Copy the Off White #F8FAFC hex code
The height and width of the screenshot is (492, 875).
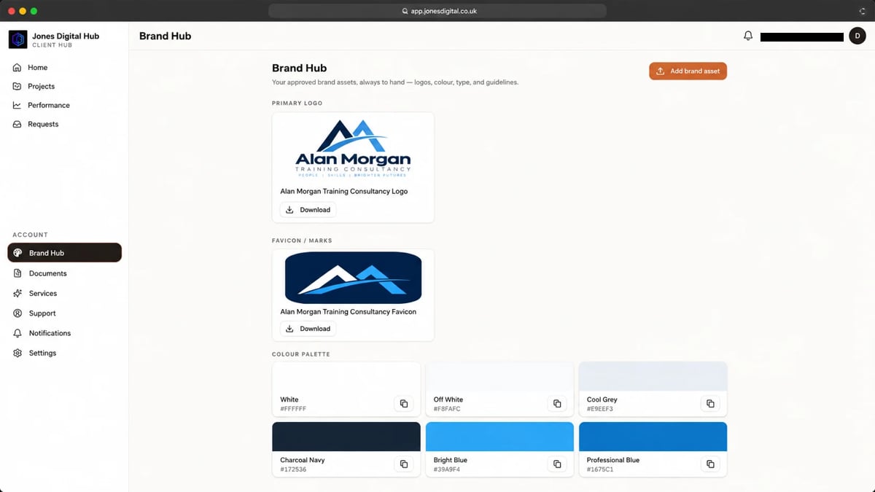[x=557, y=404]
